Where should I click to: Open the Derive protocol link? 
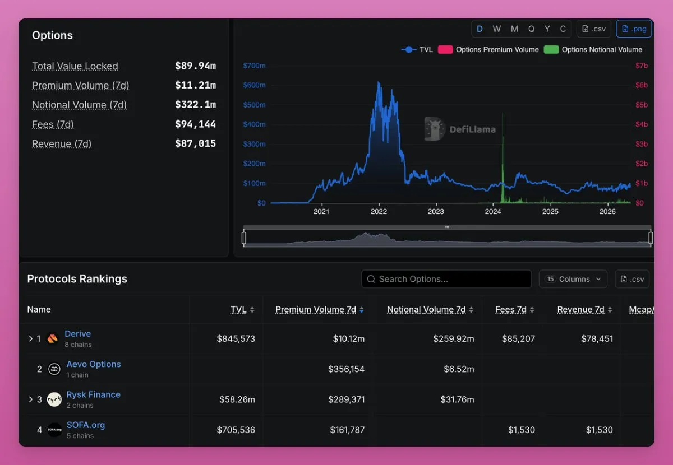(x=77, y=334)
